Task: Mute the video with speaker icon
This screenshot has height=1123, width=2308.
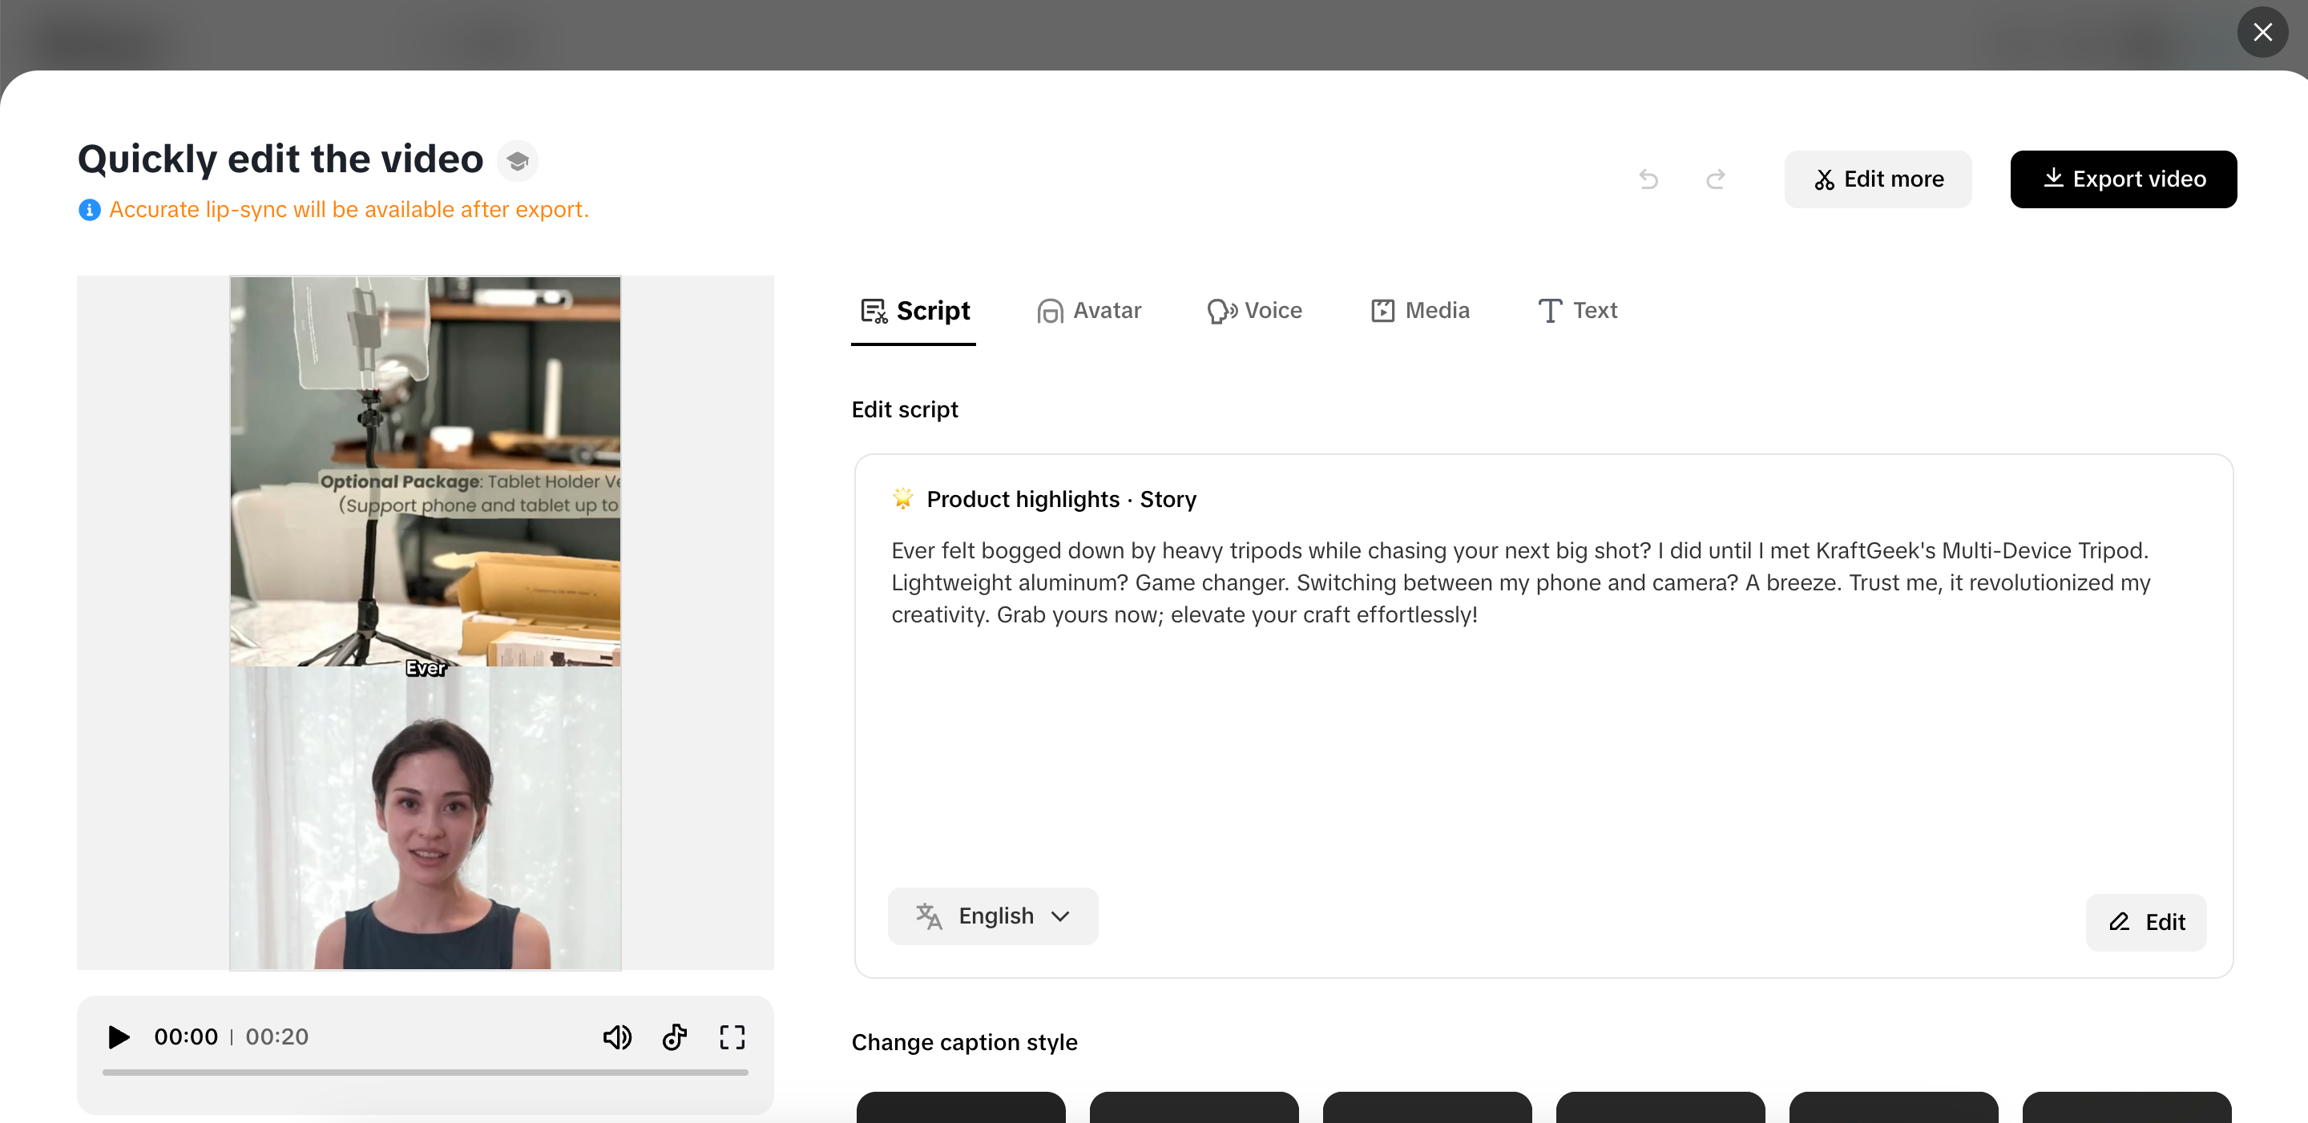Action: [616, 1037]
